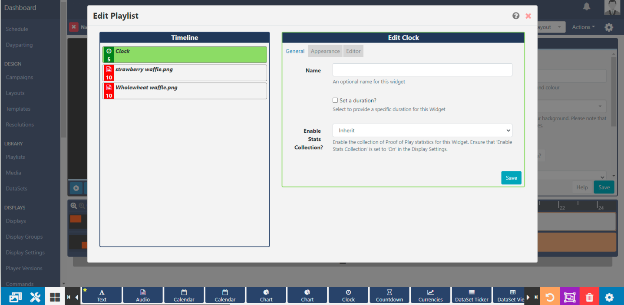Choose the DataSet Ticker widget
The width and height of the screenshot is (624, 305).
471,295
